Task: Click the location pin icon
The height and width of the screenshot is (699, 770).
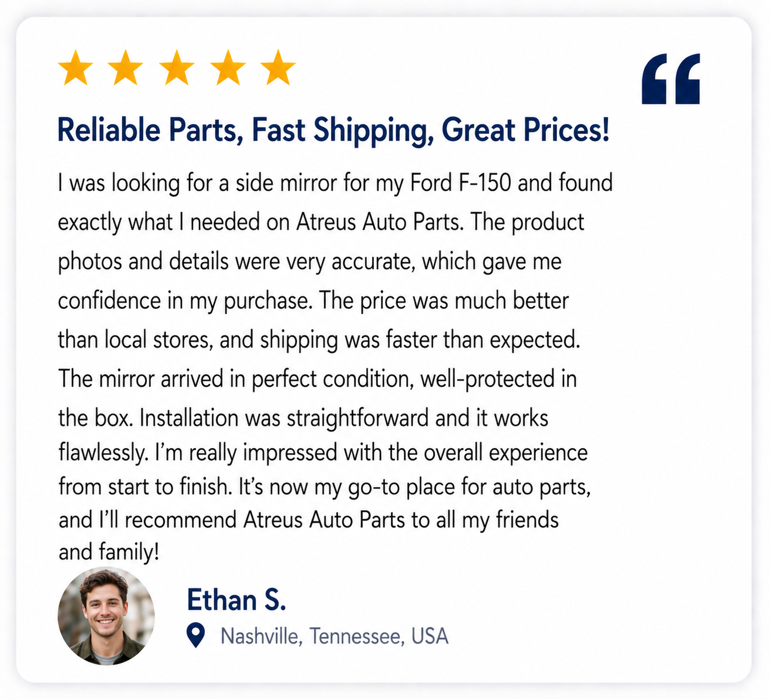Action: pyautogui.click(x=195, y=635)
